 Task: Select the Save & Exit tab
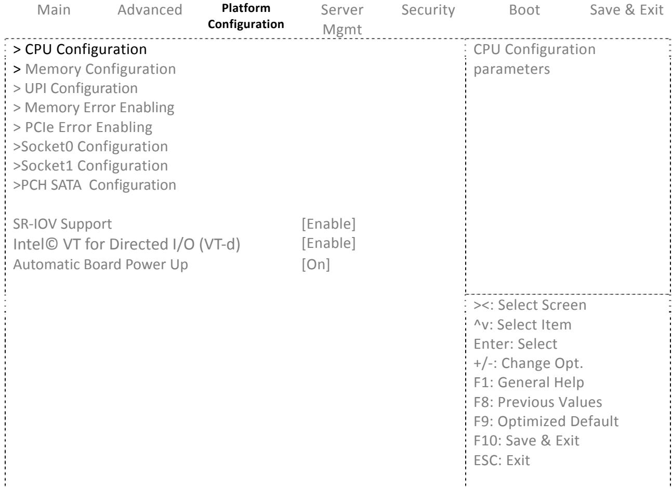coord(627,10)
